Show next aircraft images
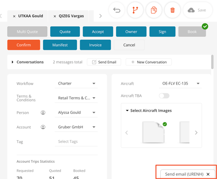Viewport: 217px width, 179px height. click(x=196, y=132)
